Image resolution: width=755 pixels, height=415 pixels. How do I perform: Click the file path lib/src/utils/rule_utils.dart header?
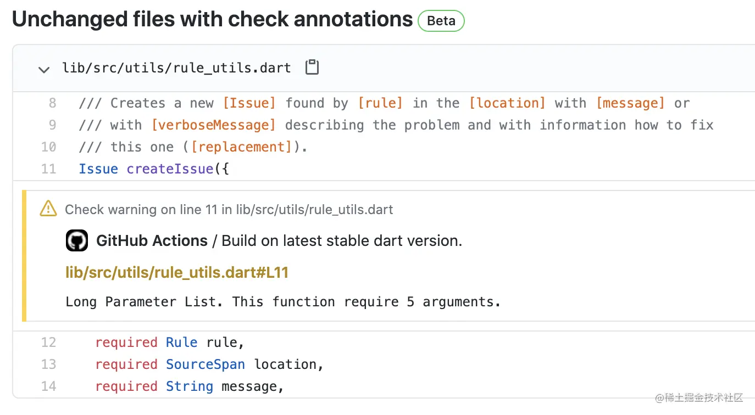176,68
